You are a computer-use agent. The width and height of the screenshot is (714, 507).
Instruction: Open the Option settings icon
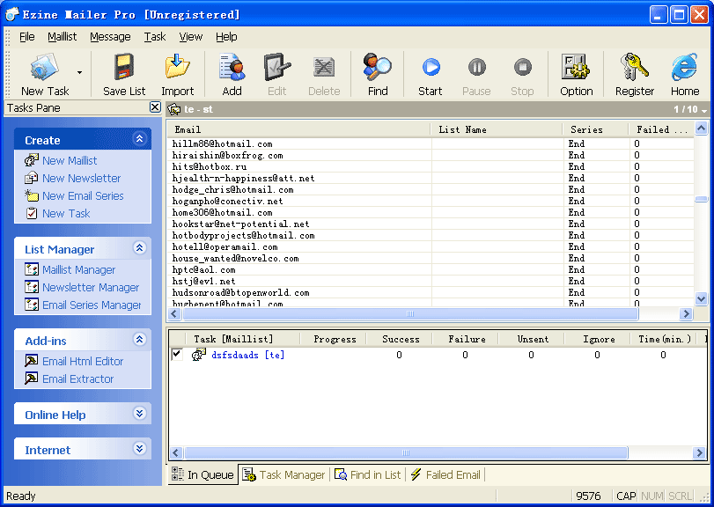576,68
